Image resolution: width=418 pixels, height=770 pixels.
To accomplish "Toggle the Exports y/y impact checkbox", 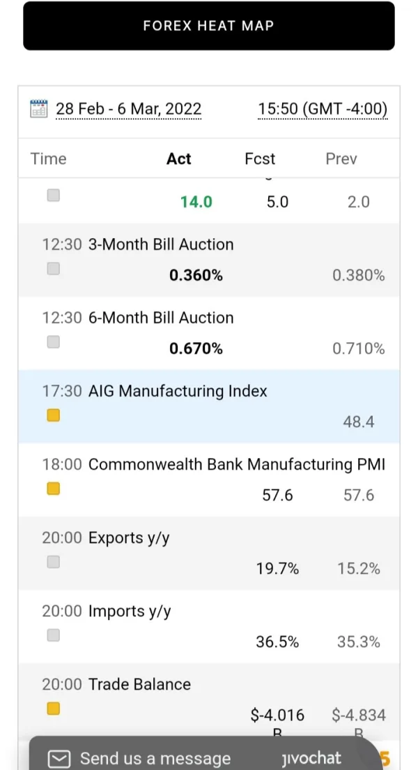I will [x=54, y=562].
